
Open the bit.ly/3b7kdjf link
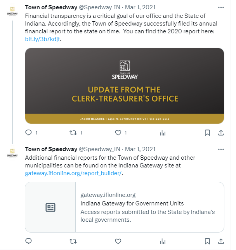coord(42,39)
